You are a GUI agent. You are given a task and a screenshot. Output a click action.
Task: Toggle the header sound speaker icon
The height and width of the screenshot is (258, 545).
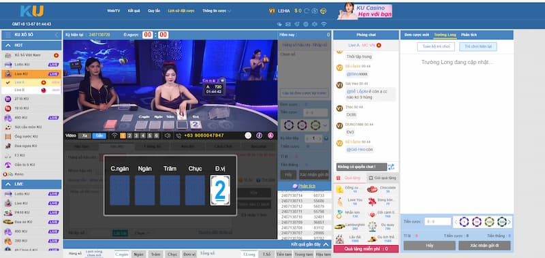tap(315, 25)
